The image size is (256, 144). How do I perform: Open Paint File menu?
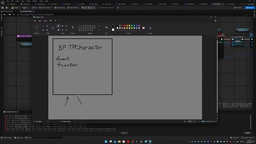(x=35, y=21)
